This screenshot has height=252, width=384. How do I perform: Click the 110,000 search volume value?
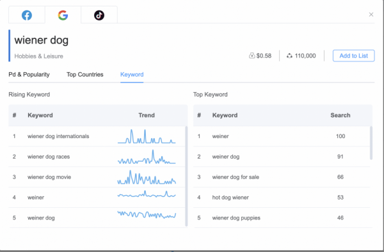point(305,56)
